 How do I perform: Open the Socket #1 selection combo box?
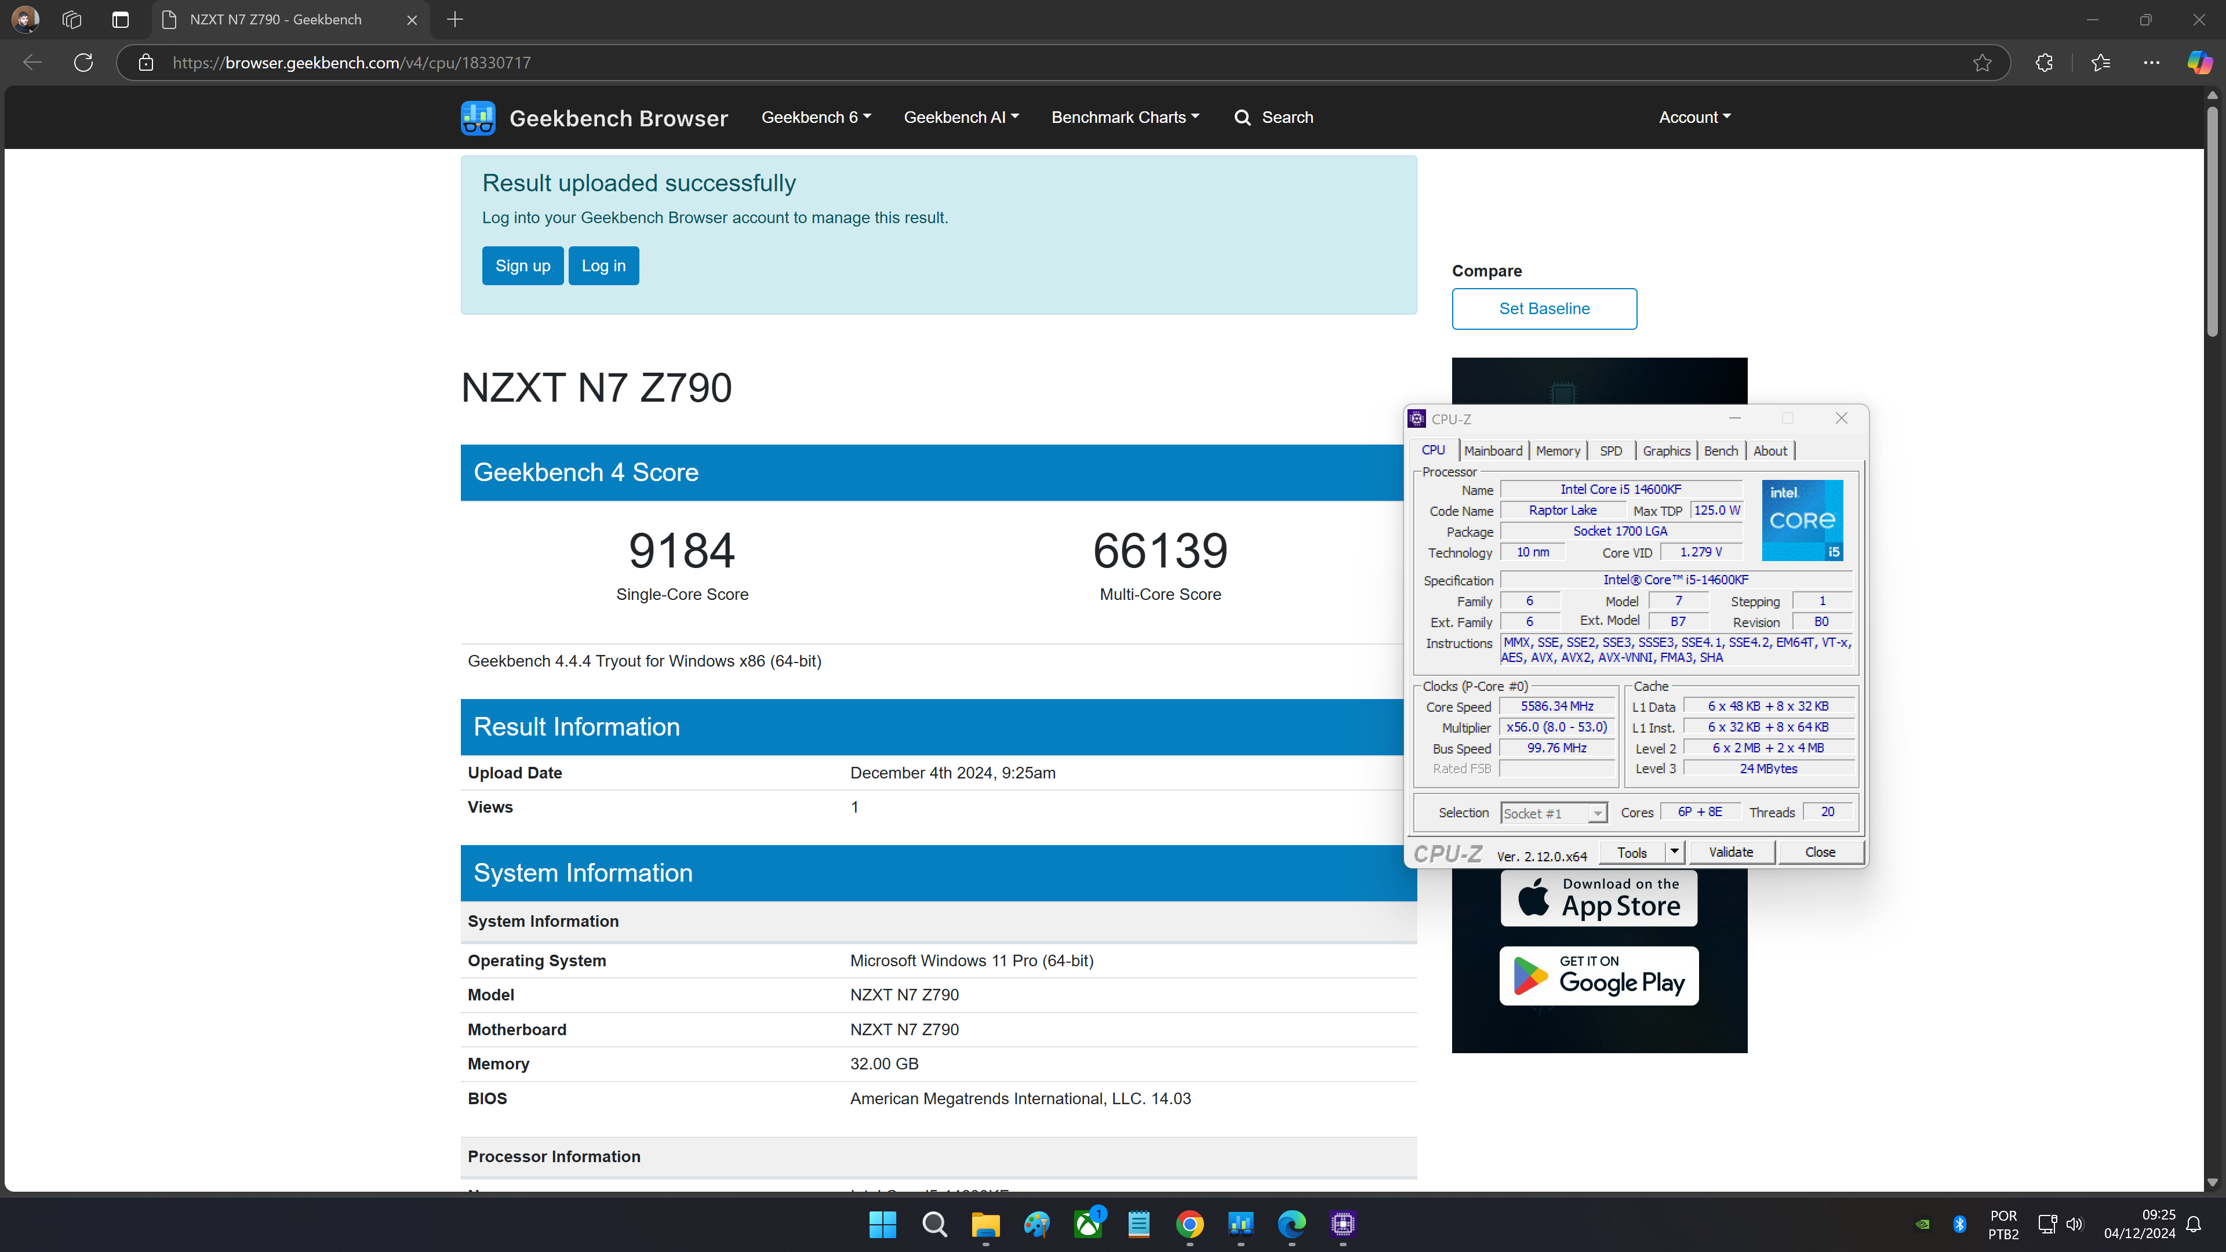pos(1554,813)
